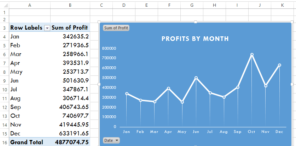The height and width of the screenshot is (146, 296).
Task: Select the Oct profit cell 740697.7
Action: pyautogui.click(x=70, y=116)
